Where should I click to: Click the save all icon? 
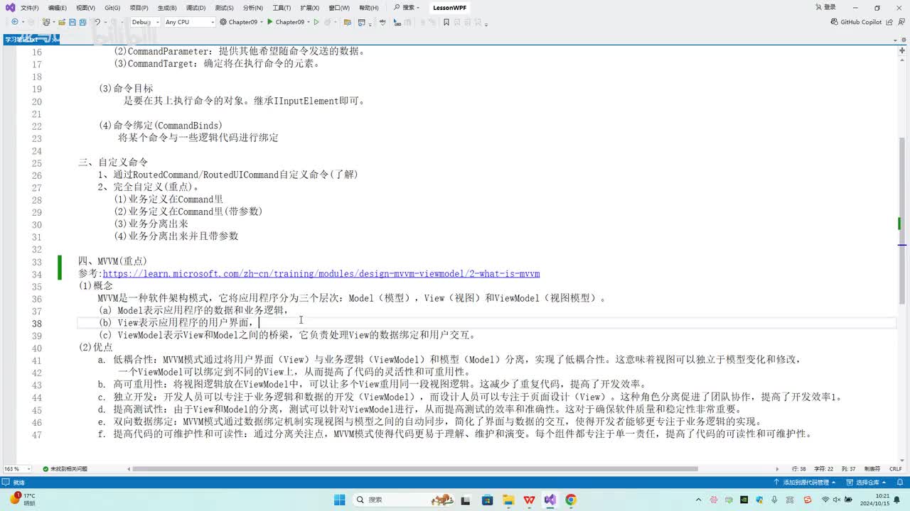[83, 22]
